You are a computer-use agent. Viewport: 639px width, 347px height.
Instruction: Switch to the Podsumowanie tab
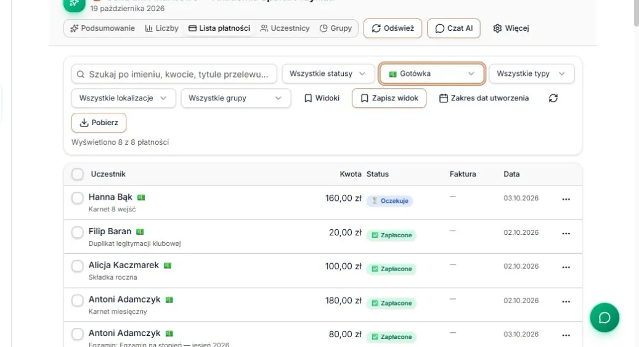point(102,28)
